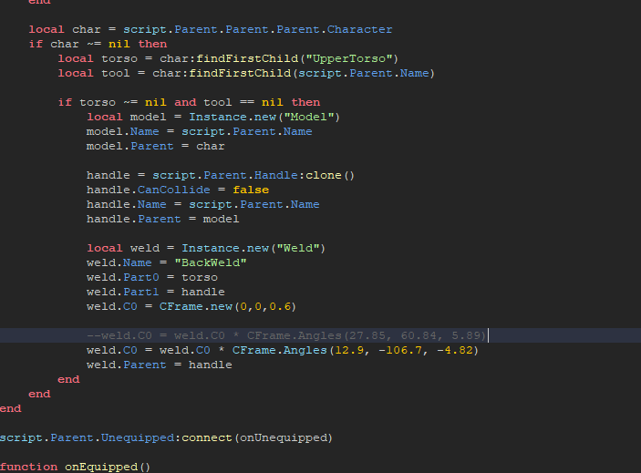641x473 pixels.
Task: Click the 'end' directly above the Unequipped connect line
Action: [11, 409]
